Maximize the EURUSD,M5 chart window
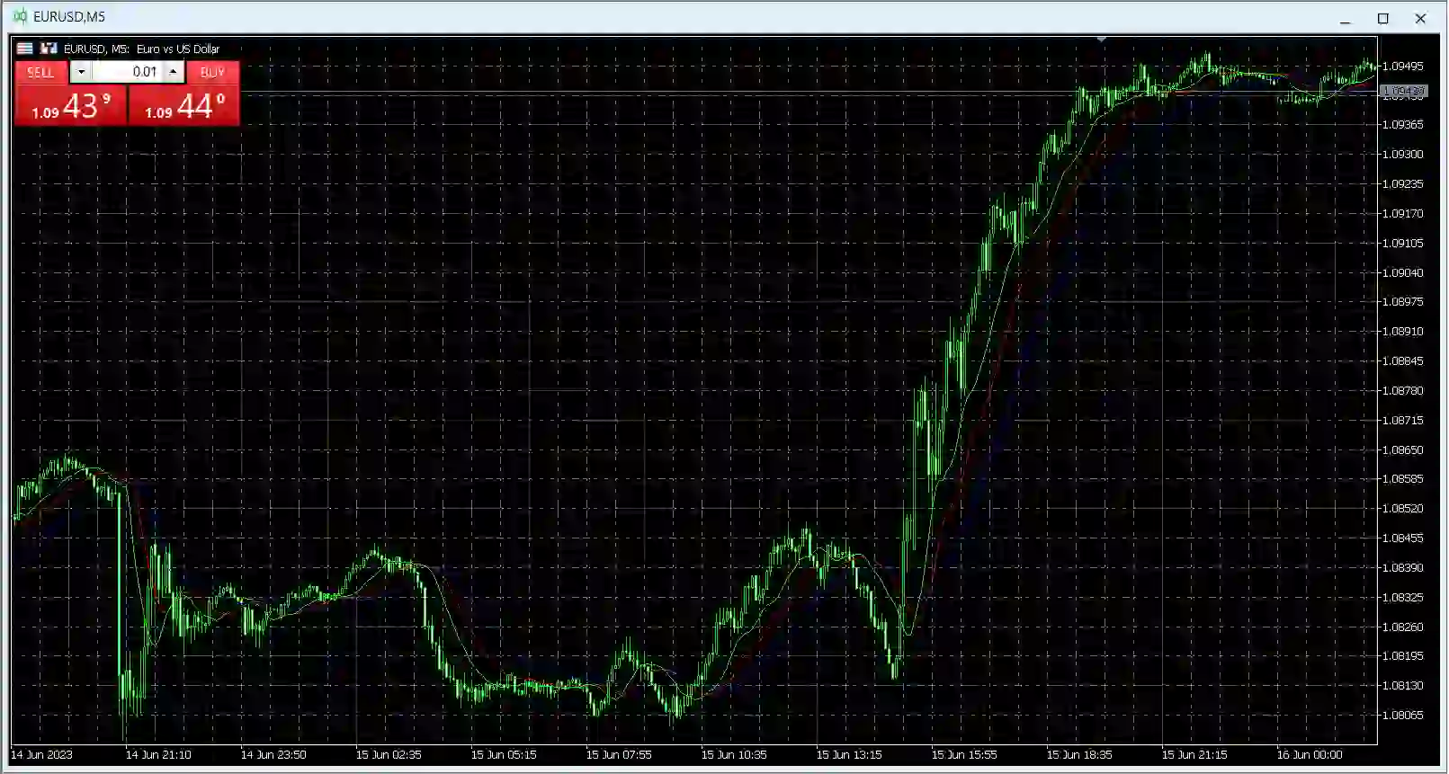Image resolution: width=1449 pixels, height=774 pixels. pos(1383,18)
